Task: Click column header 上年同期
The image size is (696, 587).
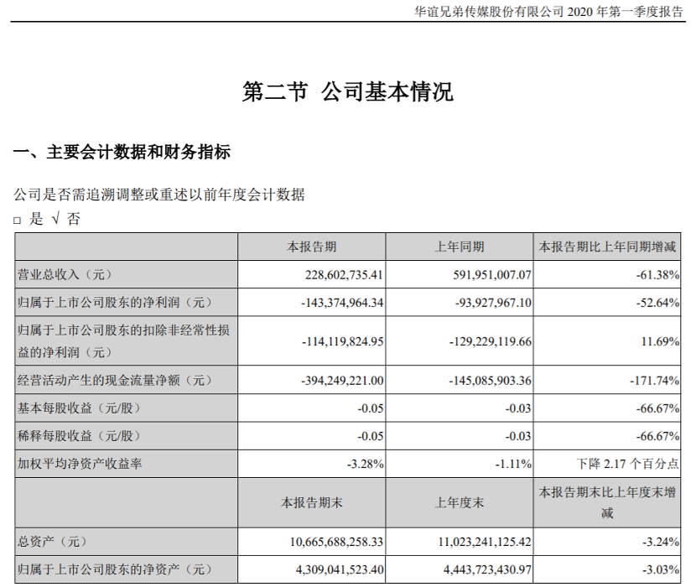Action: 460,247
